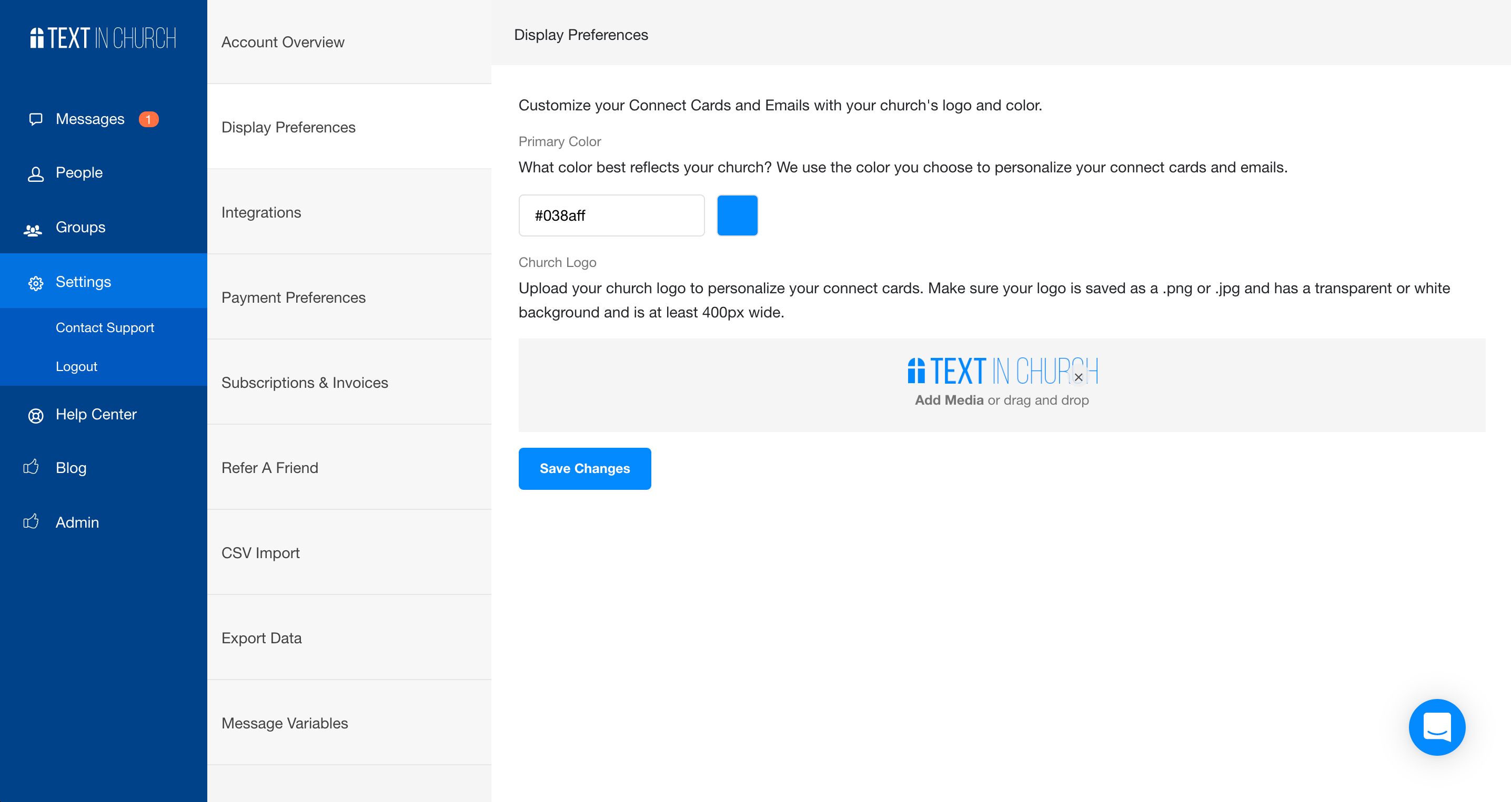Click the Save Changes button
Image resolution: width=1511 pixels, height=802 pixels.
pyautogui.click(x=584, y=468)
